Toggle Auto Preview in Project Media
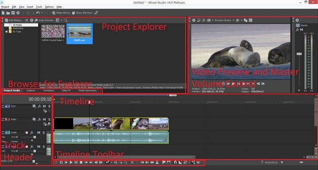The height and width of the screenshot is (170, 318). point(44,20)
